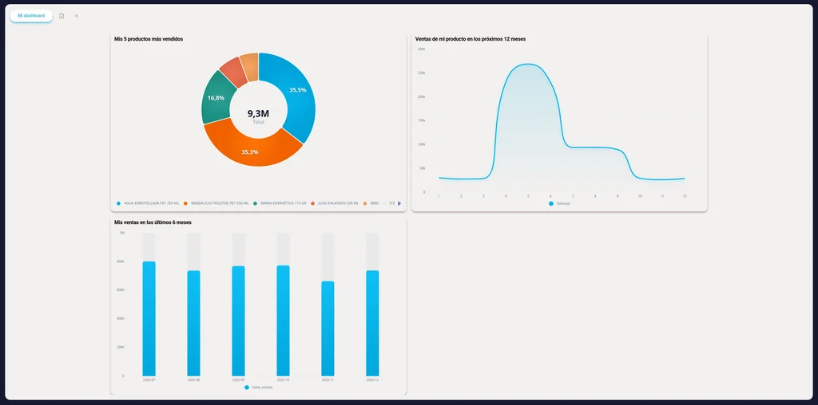818x405 pixels.
Task: Select the green 16,8% donut slice
Action: (x=215, y=98)
